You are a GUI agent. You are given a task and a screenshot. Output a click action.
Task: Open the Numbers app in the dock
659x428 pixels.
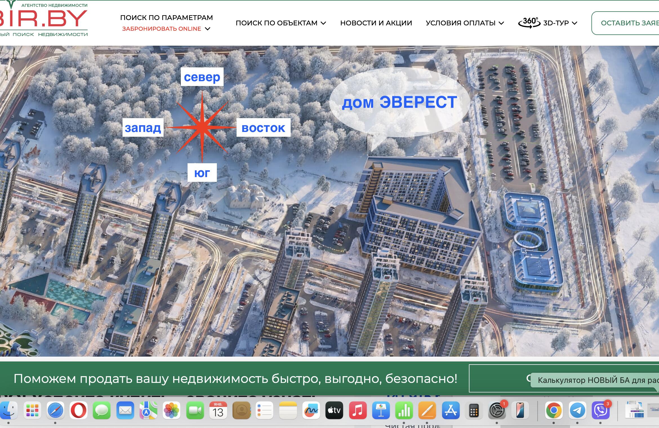pos(404,410)
